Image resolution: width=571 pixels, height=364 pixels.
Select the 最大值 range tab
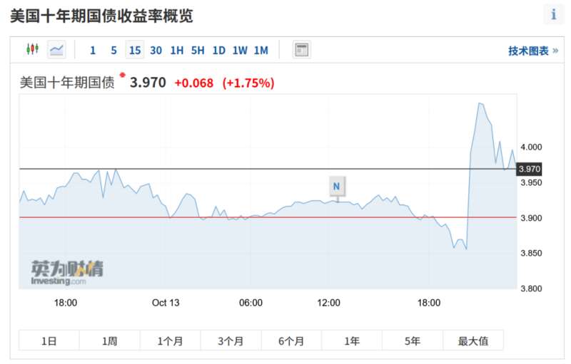473,340
